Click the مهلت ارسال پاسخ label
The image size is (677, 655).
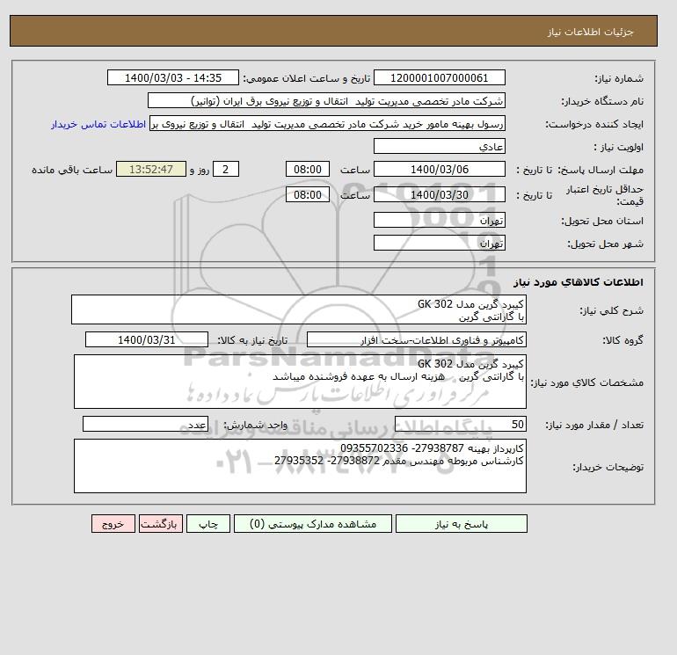coord(601,170)
